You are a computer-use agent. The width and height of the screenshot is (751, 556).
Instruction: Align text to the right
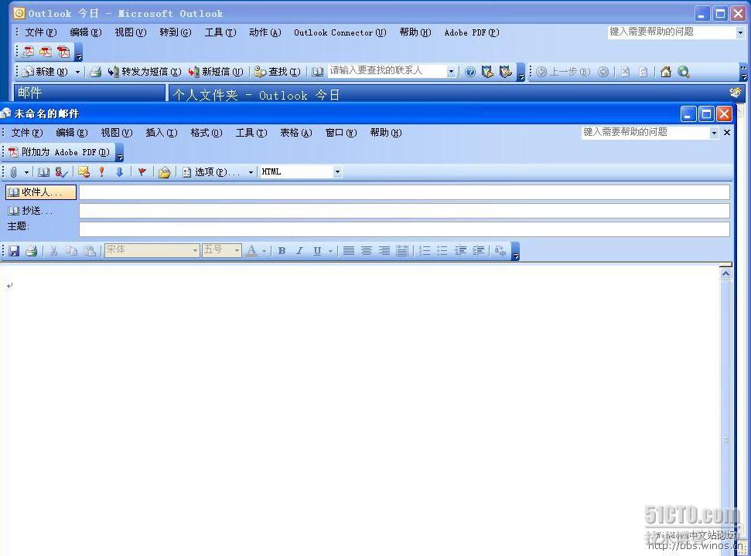[x=384, y=250]
